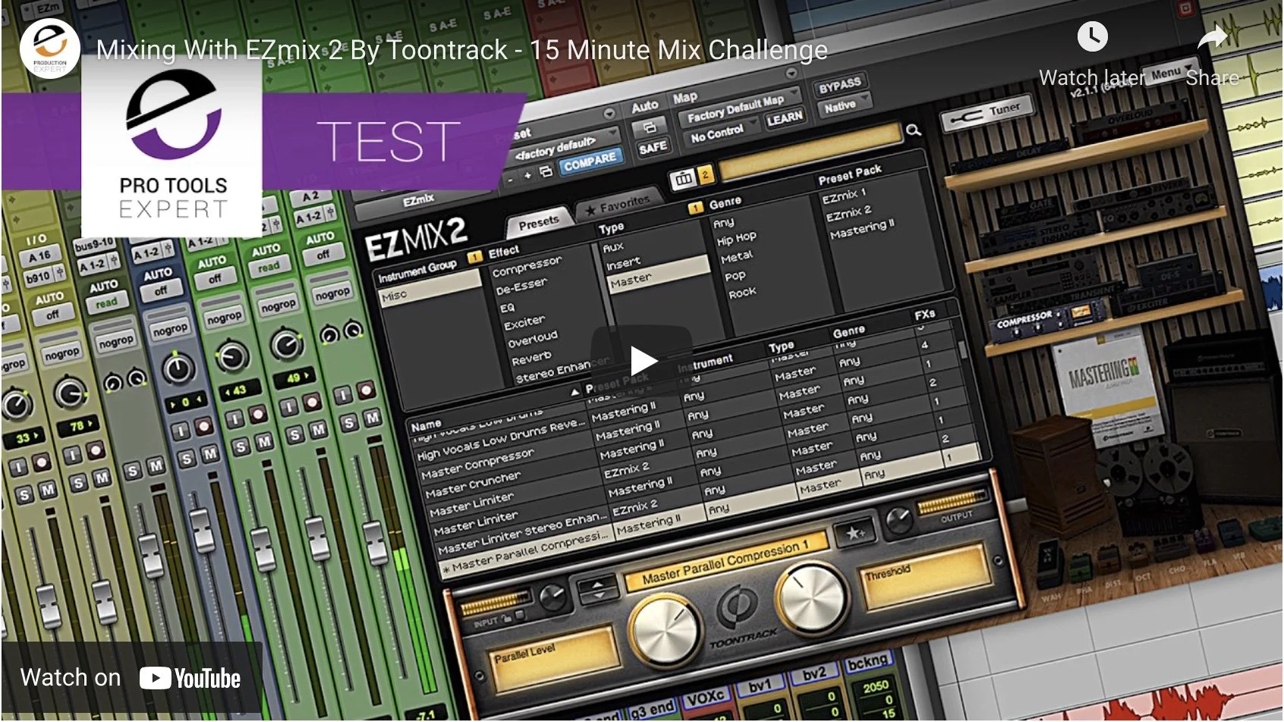Select Compressor in the Effect list
The width and height of the screenshot is (1284, 722).
(x=527, y=265)
